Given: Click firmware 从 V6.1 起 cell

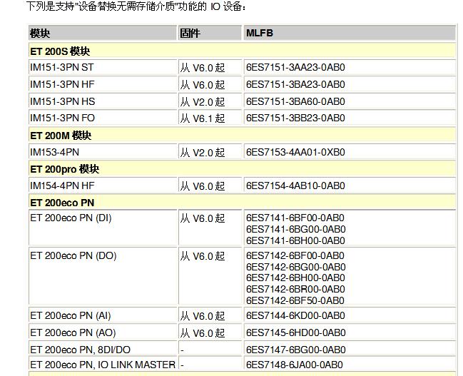Looking at the screenshot, I should pyautogui.click(x=210, y=118).
